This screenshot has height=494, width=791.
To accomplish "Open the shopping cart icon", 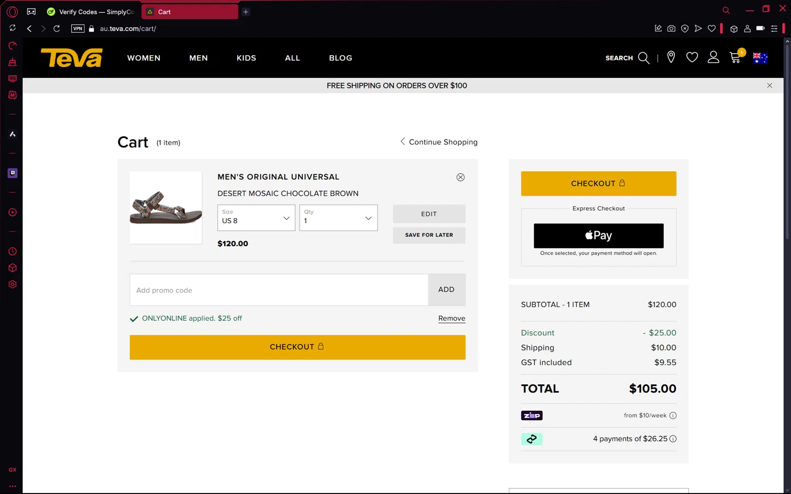I will (x=736, y=56).
